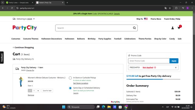The width and height of the screenshot is (195, 110).
Task: Click Set Store Location link
Action: coord(80,83)
